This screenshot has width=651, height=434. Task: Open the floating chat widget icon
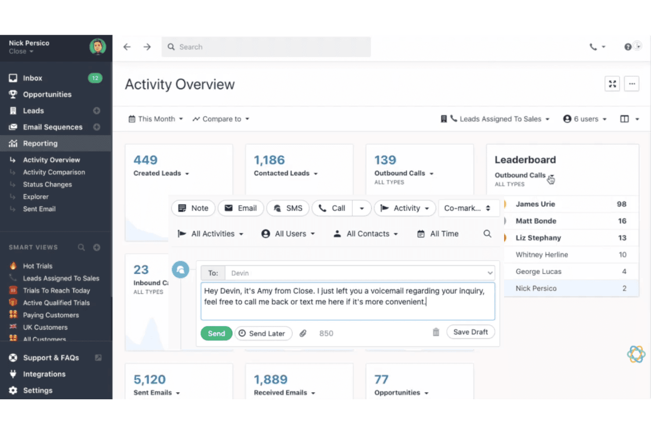(636, 354)
